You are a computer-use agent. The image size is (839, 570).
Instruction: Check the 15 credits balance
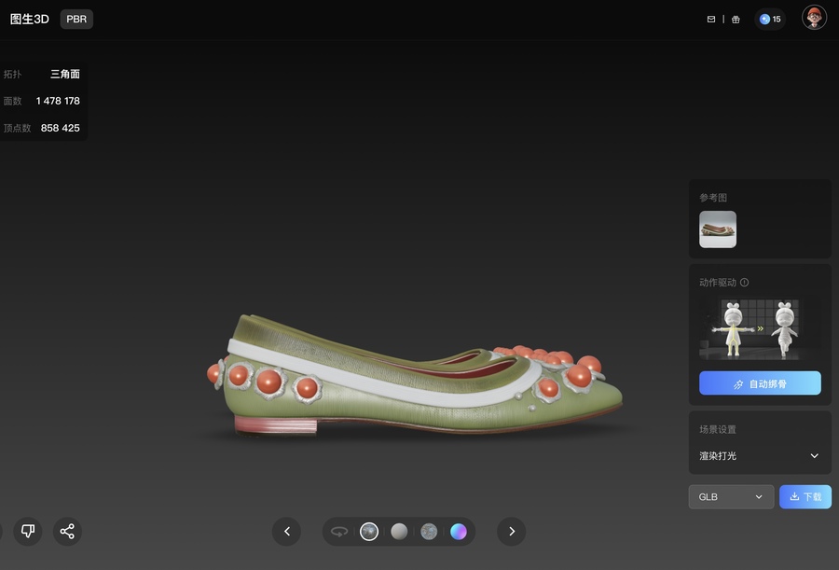(x=770, y=20)
